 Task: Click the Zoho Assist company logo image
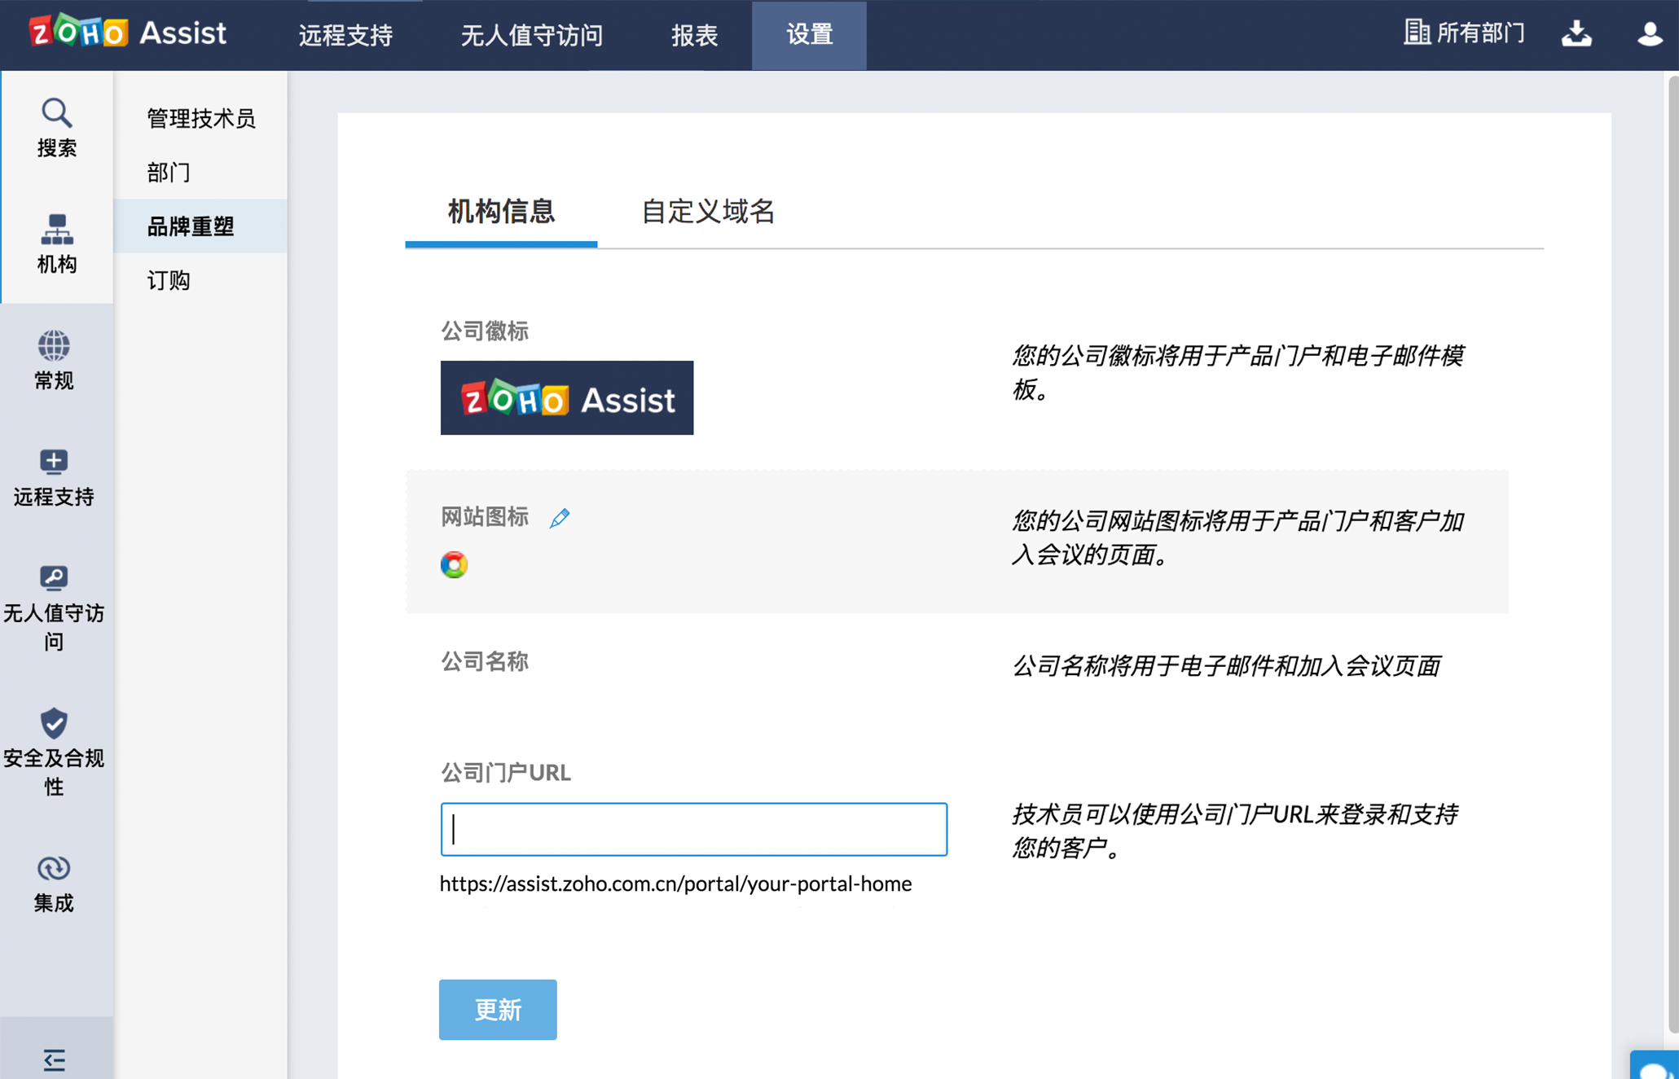[x=567, y=398]
